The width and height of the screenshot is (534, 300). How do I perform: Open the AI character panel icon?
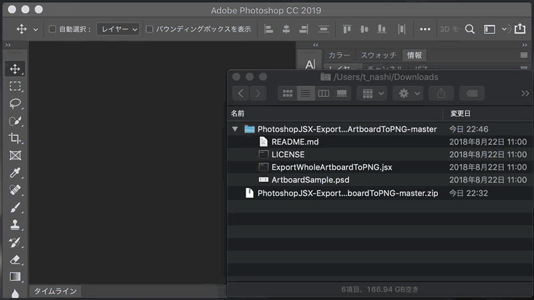(310, 64)
